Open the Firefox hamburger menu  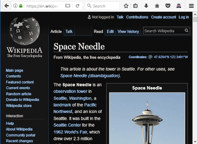[x=191, y=6]
